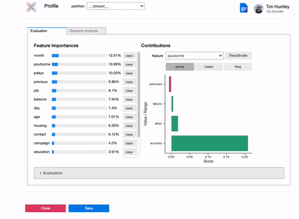Open the feature dropdown showing poutcome
This screenshot has height=219, width=299.
point(194,56)
